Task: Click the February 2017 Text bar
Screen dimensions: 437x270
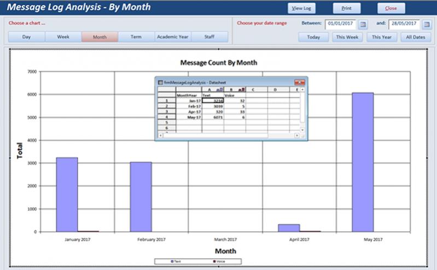Action: [x=141, y=197]
